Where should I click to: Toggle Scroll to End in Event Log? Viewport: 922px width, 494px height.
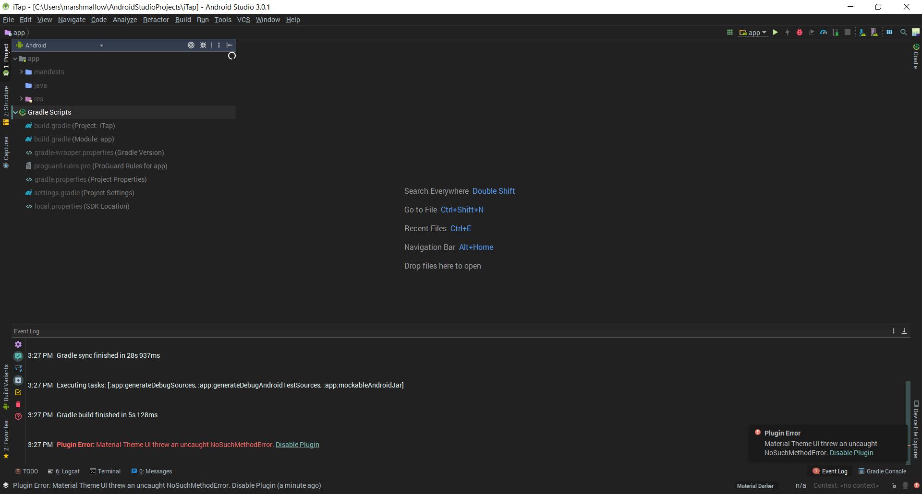(x=18, y=380)
